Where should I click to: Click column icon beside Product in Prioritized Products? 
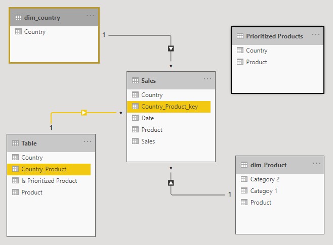click(240, 62)
